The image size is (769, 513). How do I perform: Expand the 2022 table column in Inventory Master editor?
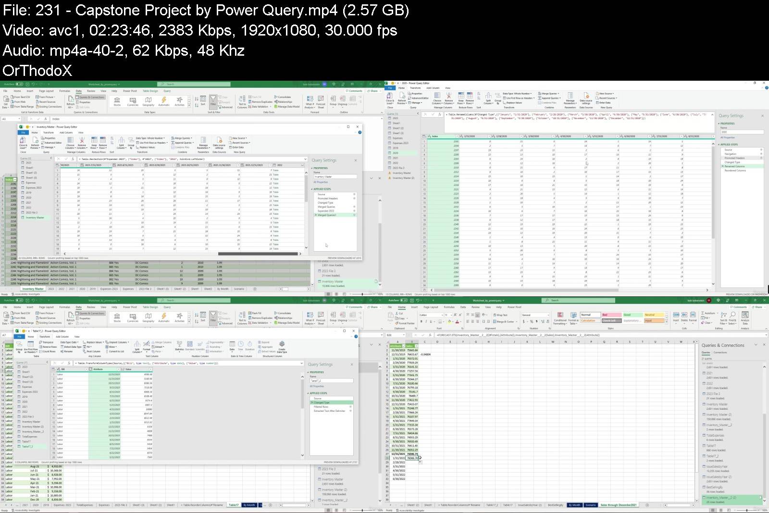coord(303,165)
